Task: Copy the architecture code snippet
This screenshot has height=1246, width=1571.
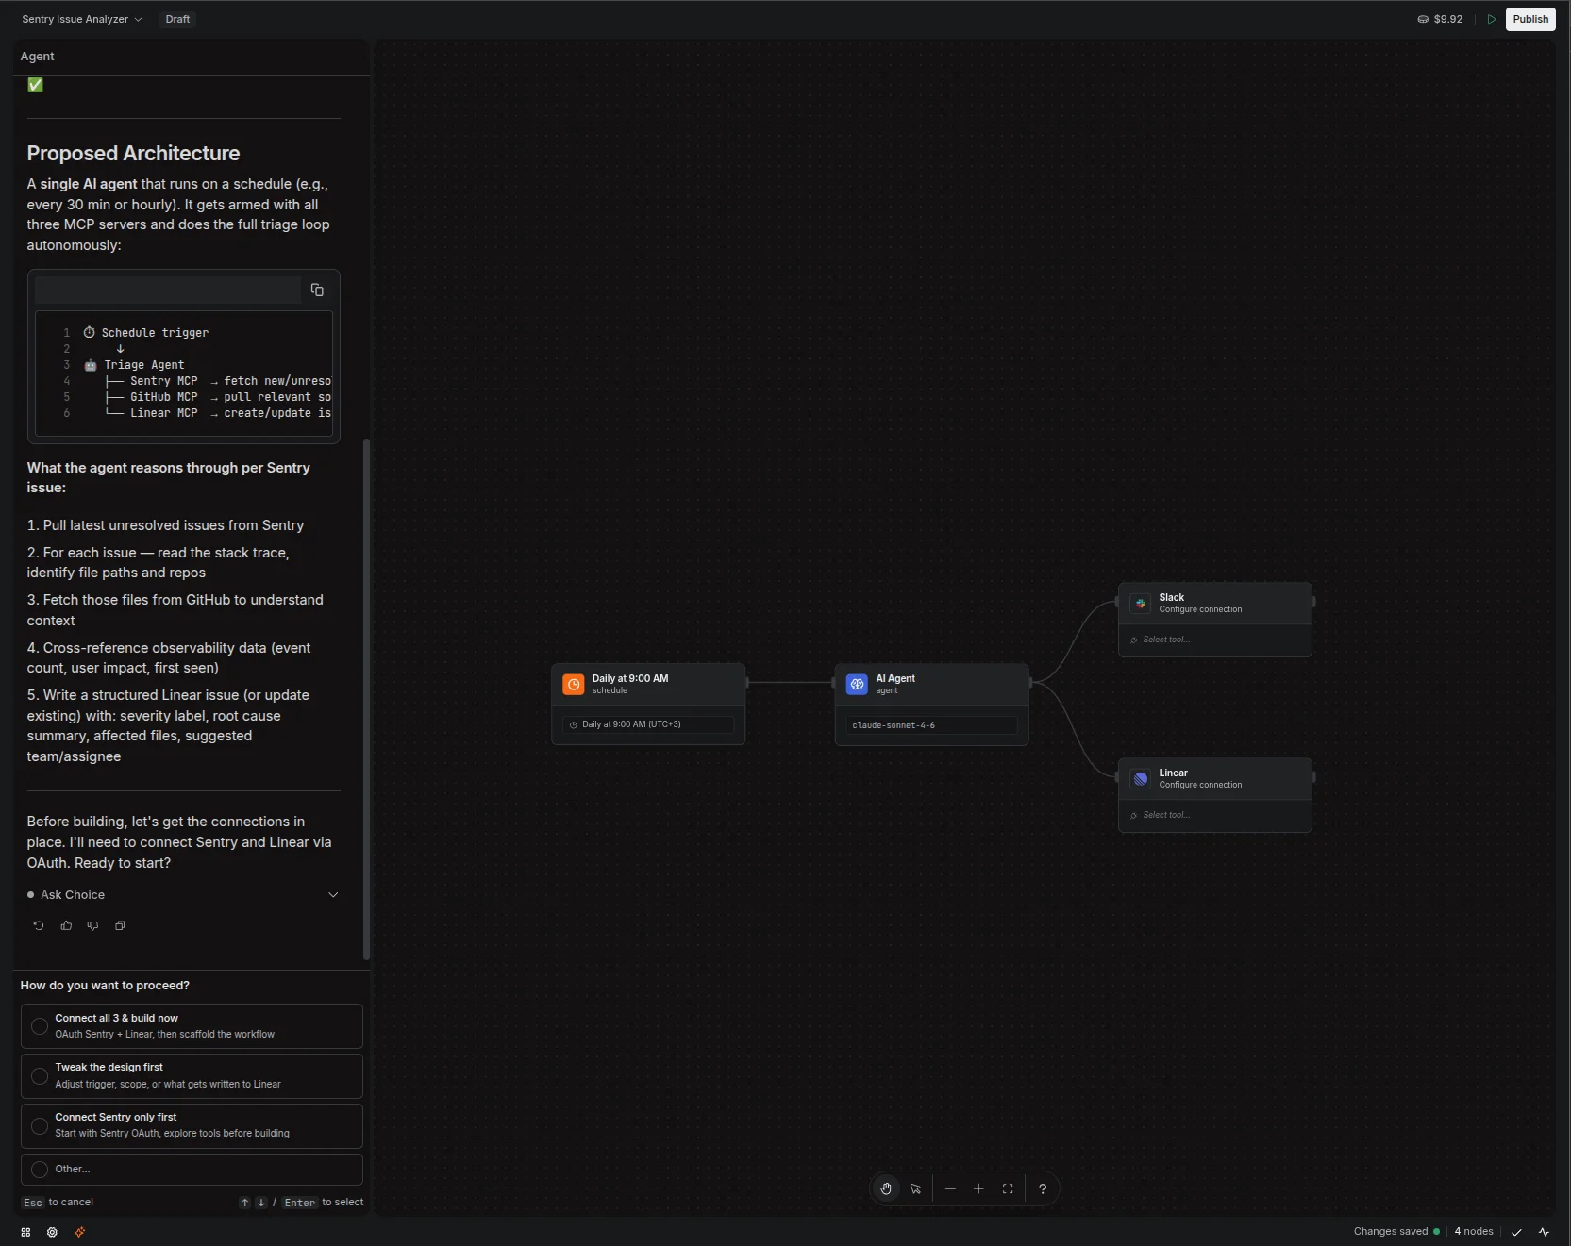Action: tap(317, 290)
